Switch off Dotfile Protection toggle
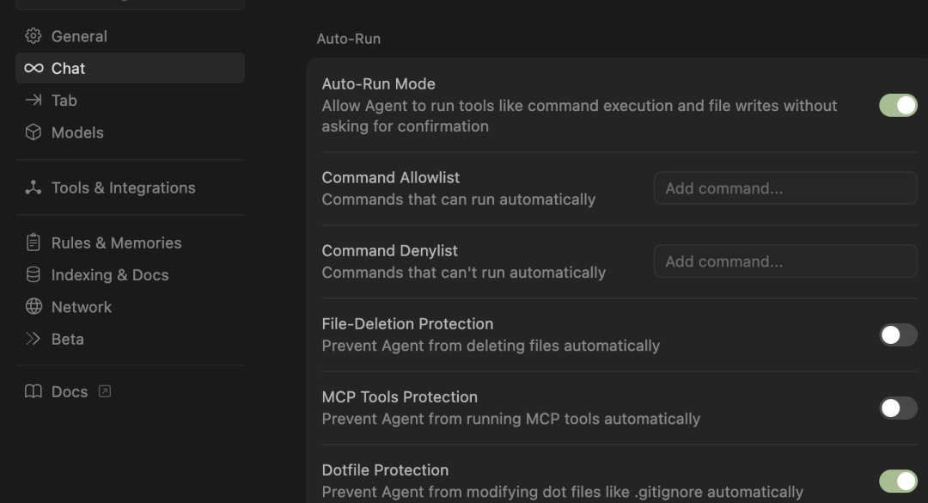Image resolution: width=928 pixels, height=503 pixels. (898, 482)
